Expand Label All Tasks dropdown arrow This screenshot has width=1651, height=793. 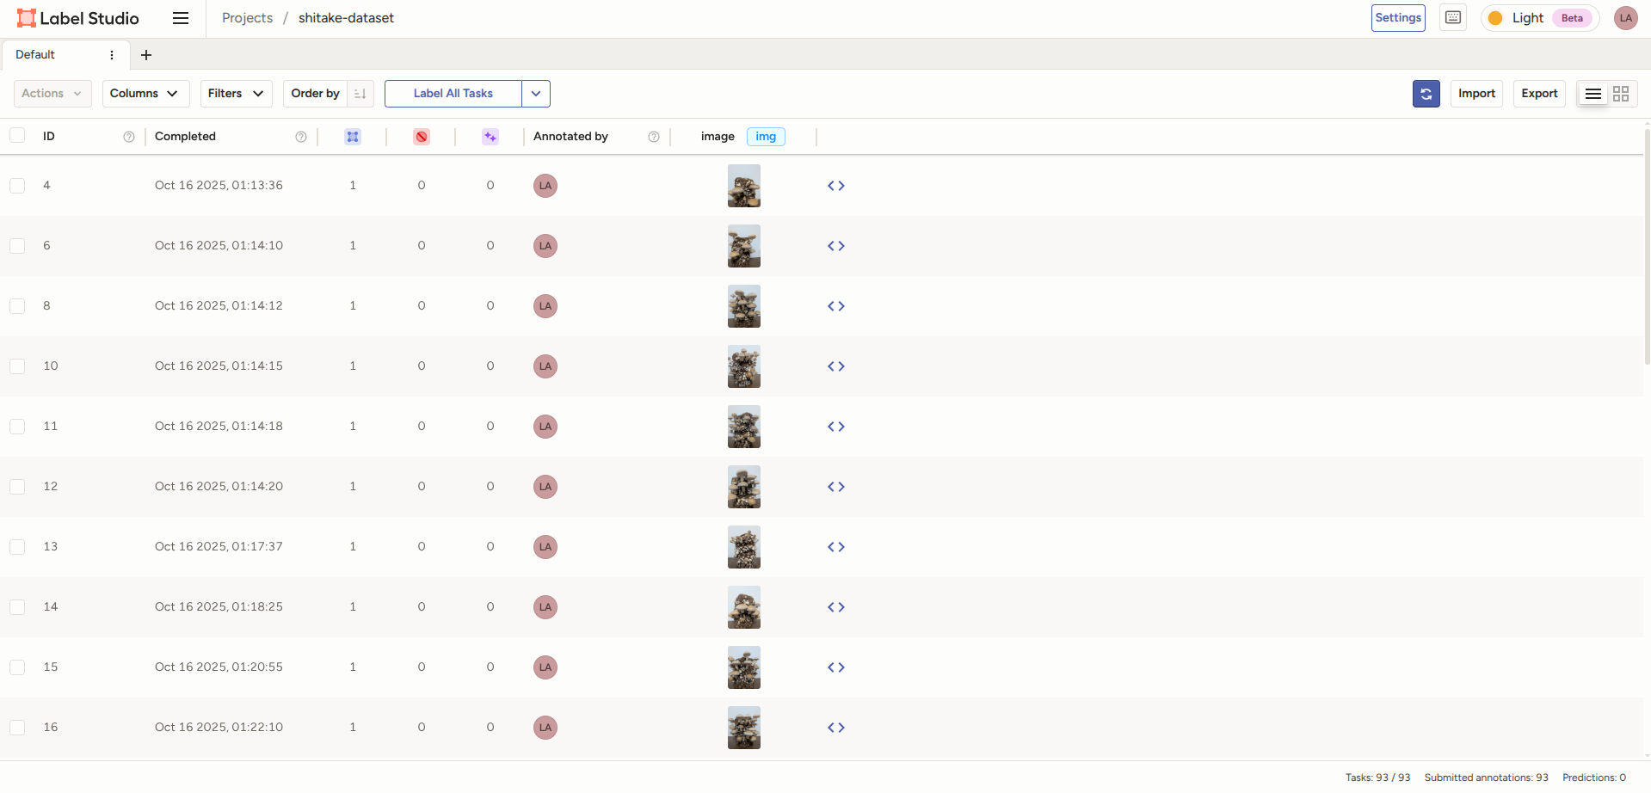(x=536, y=94)
